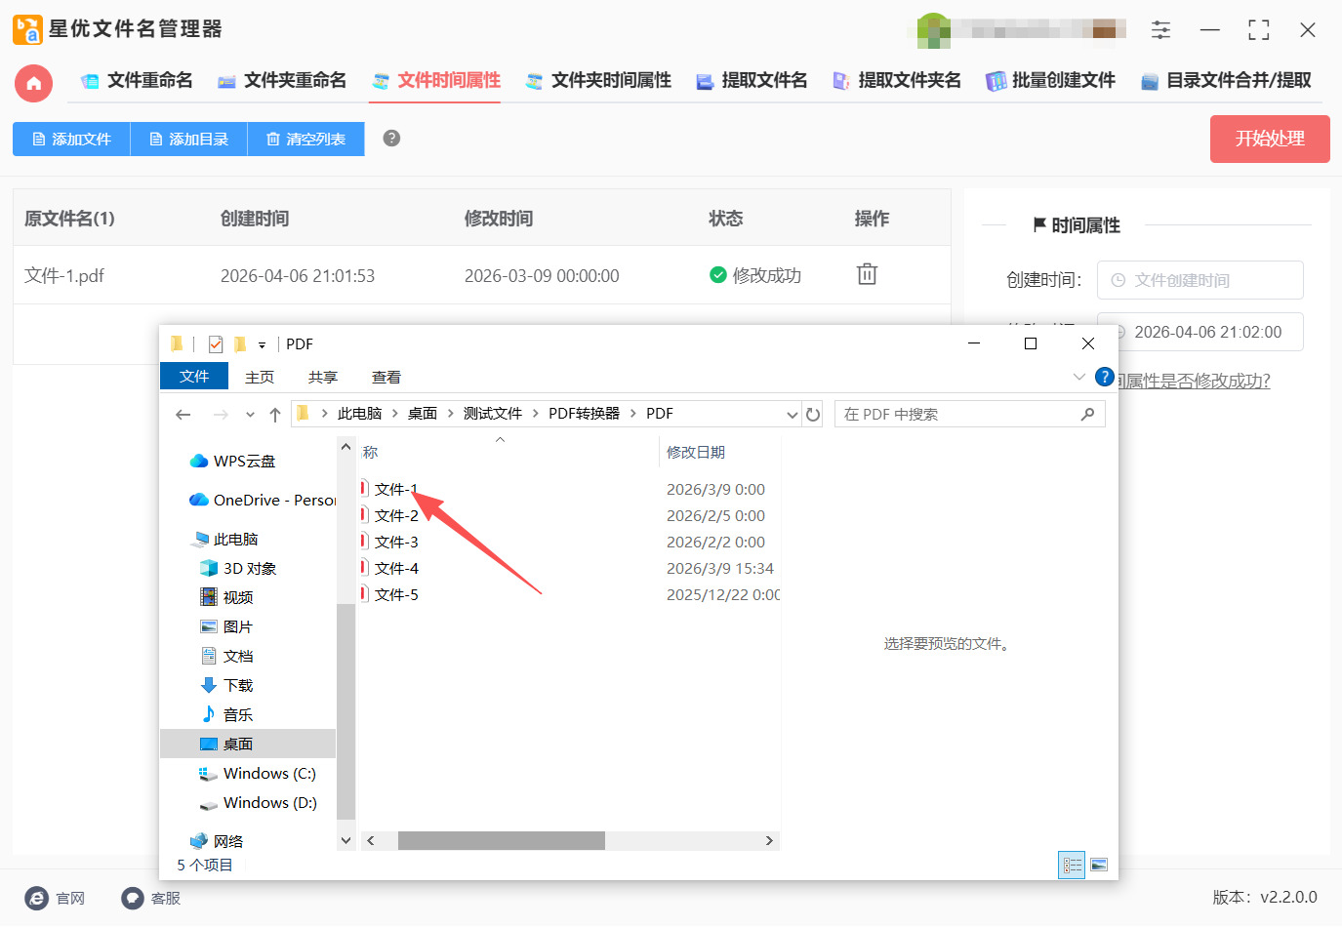Open 图片 folder in sidebar
The image size is (1342, 927).
[226, 627]
